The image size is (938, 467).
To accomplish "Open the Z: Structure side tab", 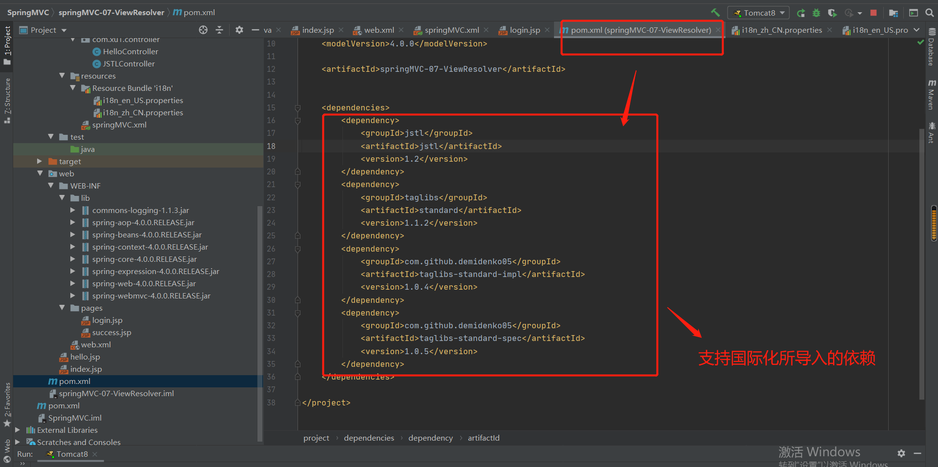I will [7, 100].
